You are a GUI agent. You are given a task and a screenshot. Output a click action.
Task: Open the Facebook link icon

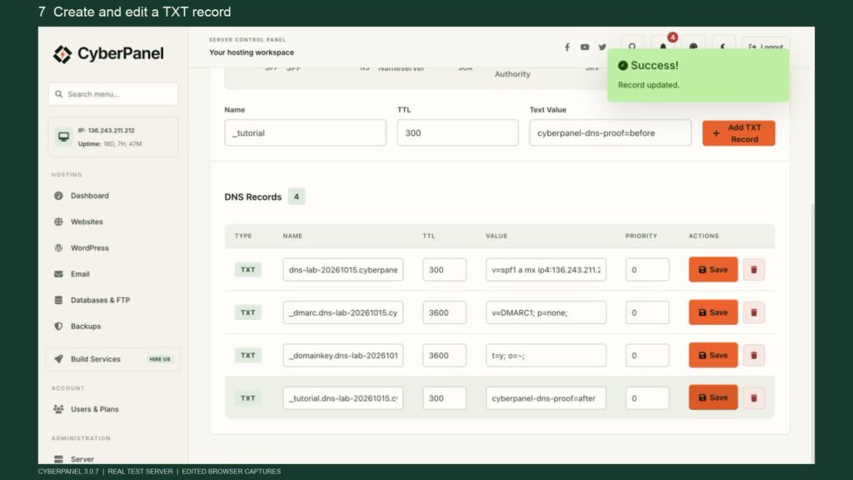coord(566,47)
